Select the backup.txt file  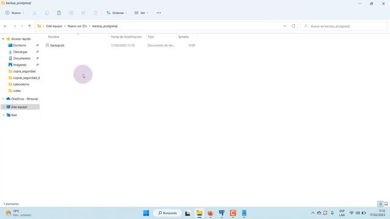(57, 46)
